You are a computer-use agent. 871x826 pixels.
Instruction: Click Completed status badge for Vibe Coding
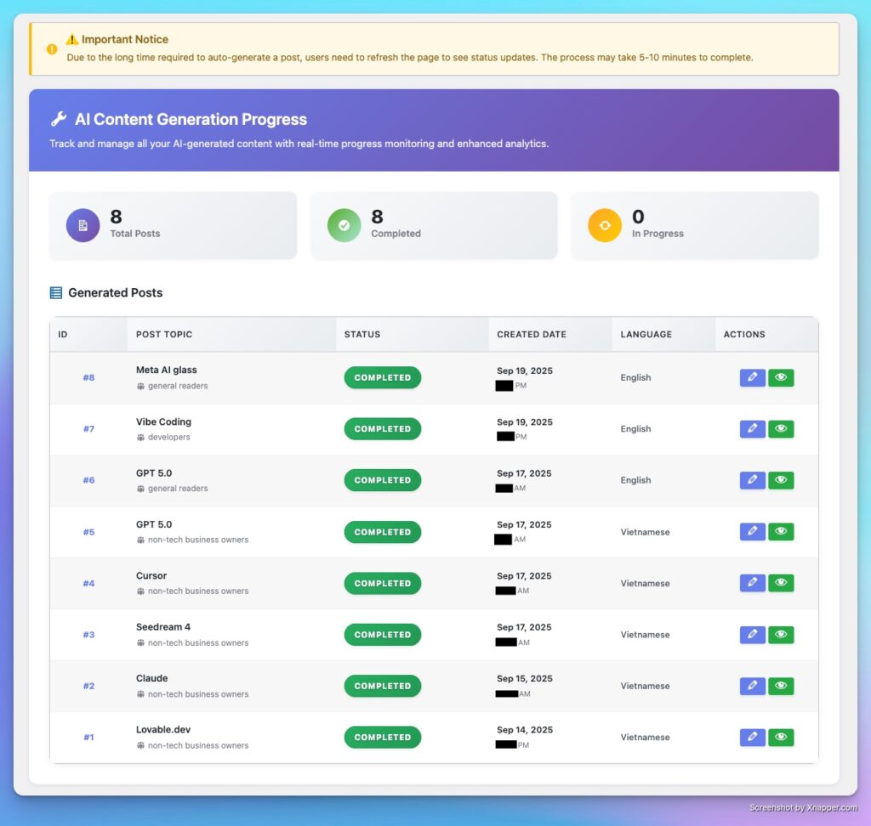tap(382, 429)
